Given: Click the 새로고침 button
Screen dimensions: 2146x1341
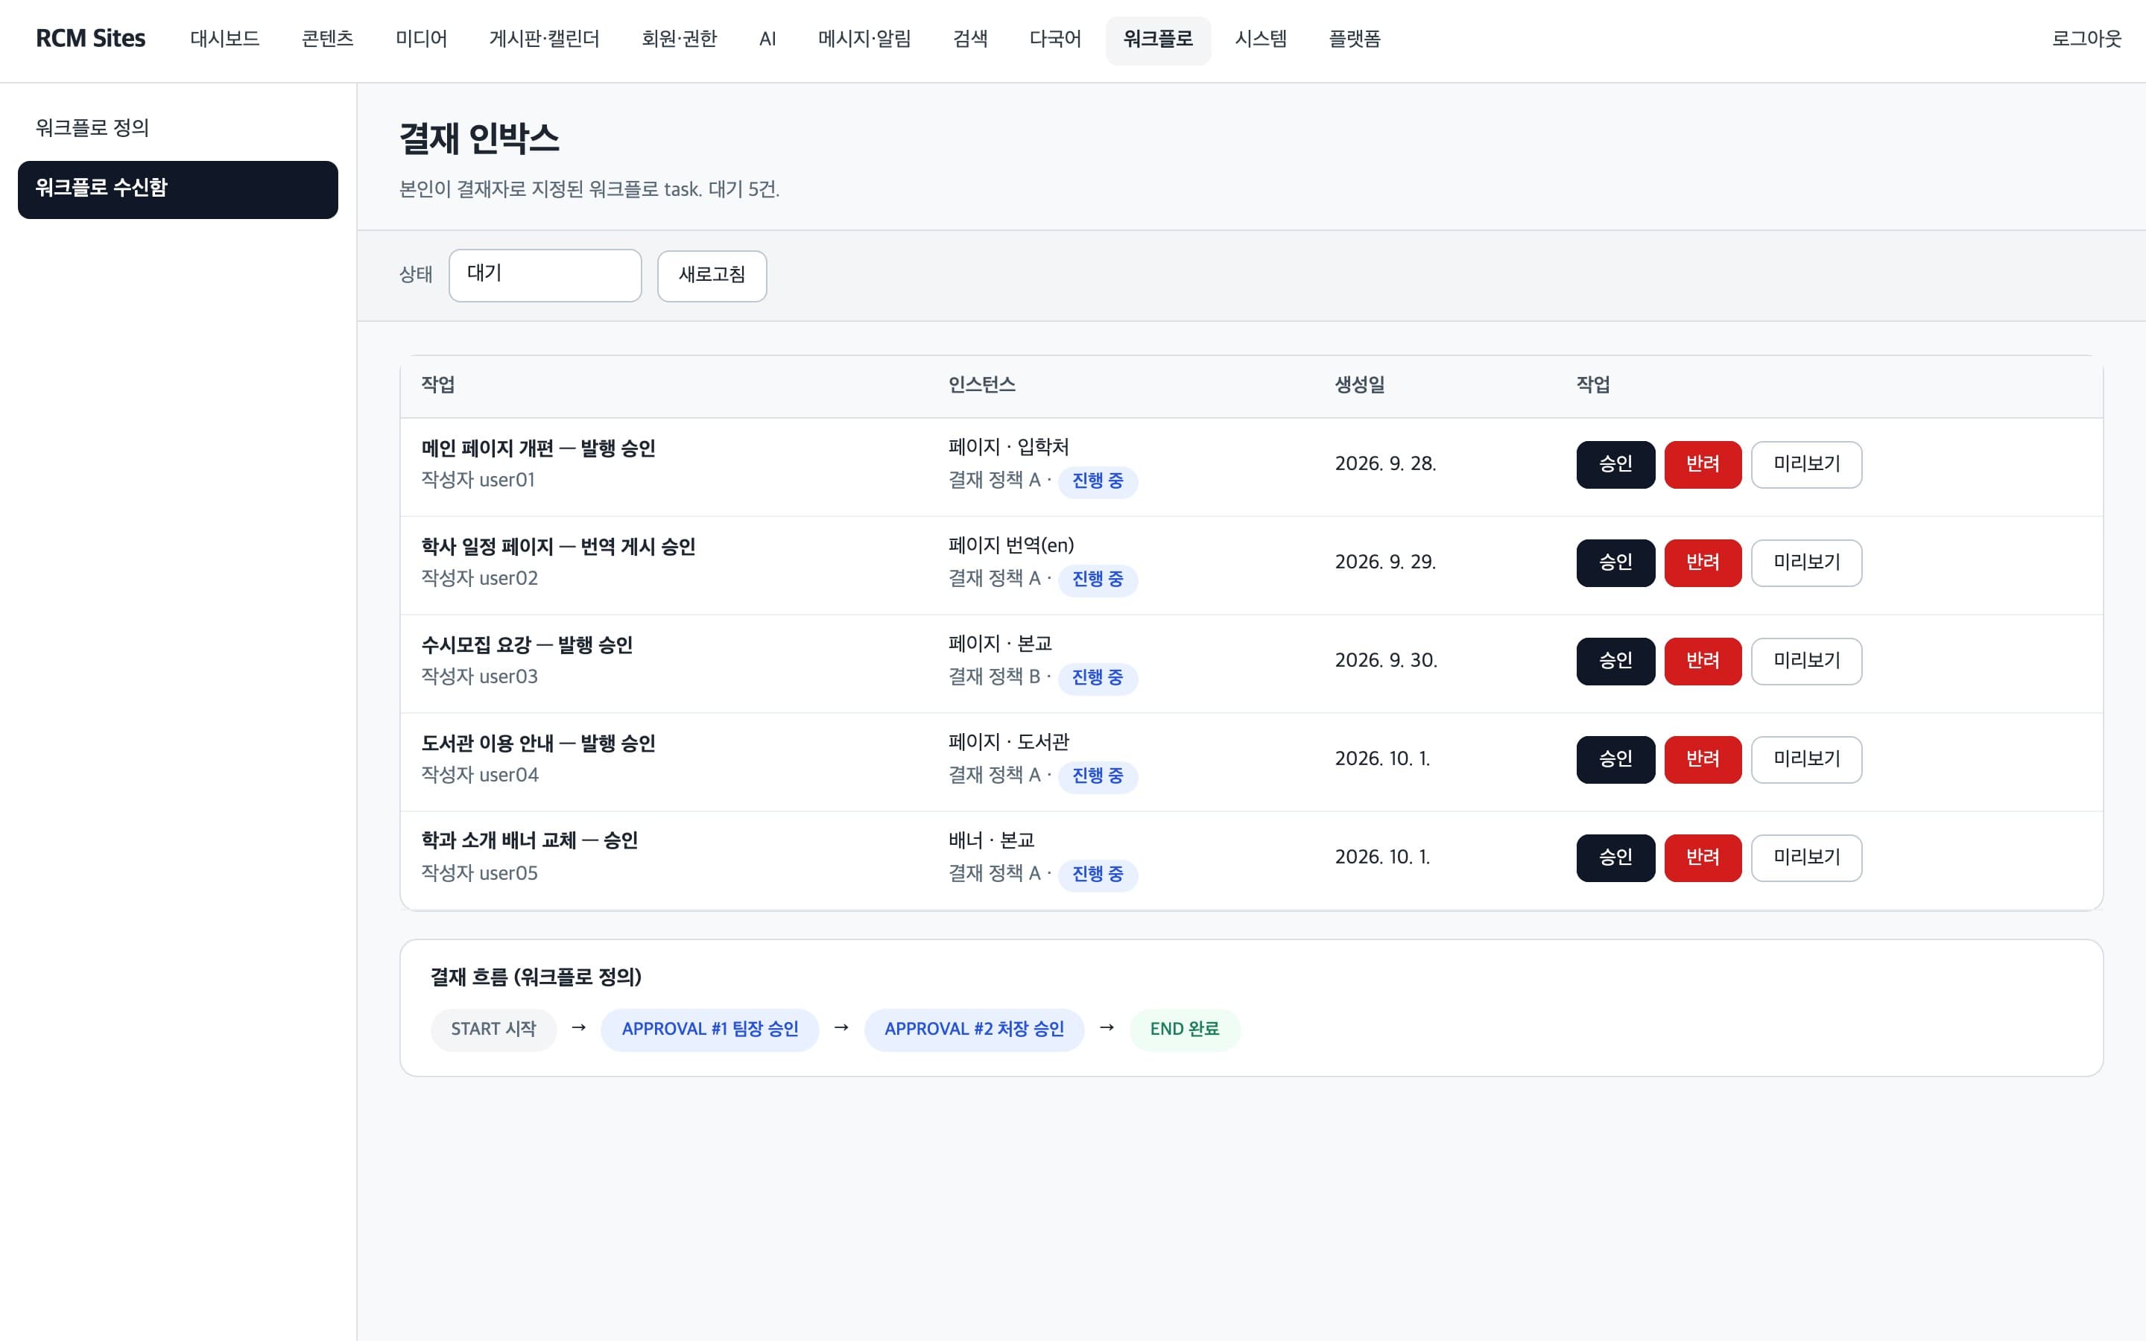Looking at the screenshot, I should [x=711, y=276].
